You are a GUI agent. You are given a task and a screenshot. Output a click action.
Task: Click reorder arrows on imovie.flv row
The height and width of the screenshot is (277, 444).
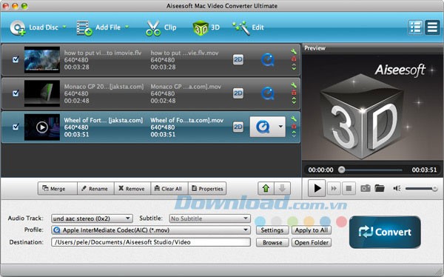tap(294, 67)
